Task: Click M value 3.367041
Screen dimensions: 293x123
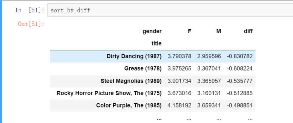Action: [209, 68]
